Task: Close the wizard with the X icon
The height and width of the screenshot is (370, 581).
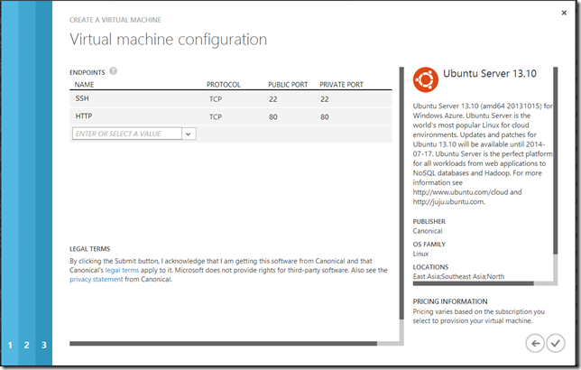Action: [564, 13]
